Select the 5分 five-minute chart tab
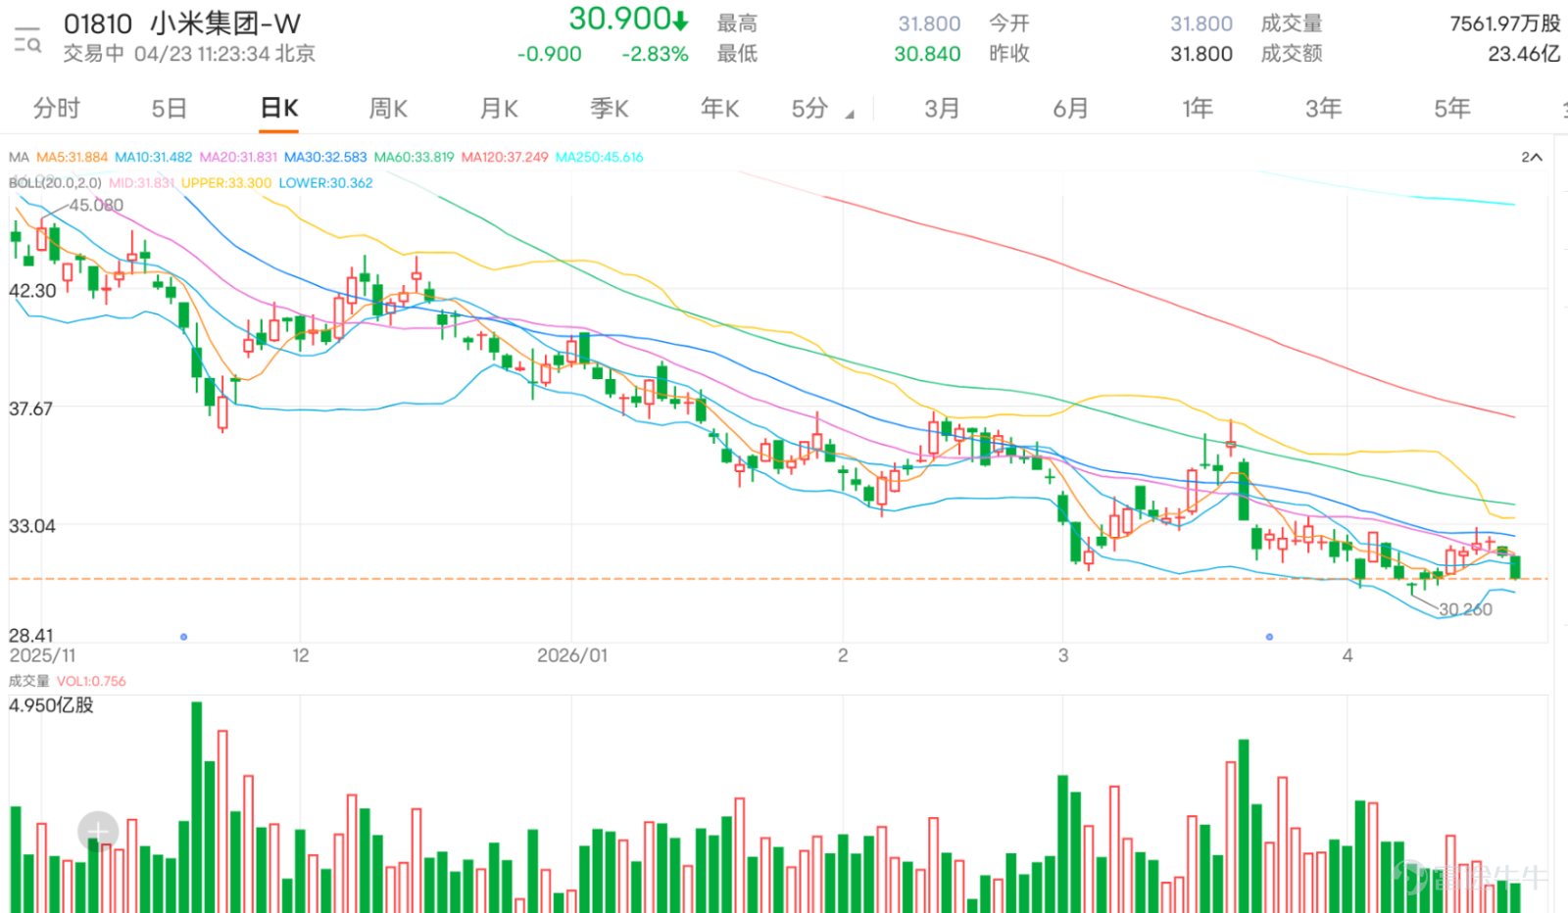Image resolution: width=1568 pixels, height=913 pixels. tap(809, 109)
